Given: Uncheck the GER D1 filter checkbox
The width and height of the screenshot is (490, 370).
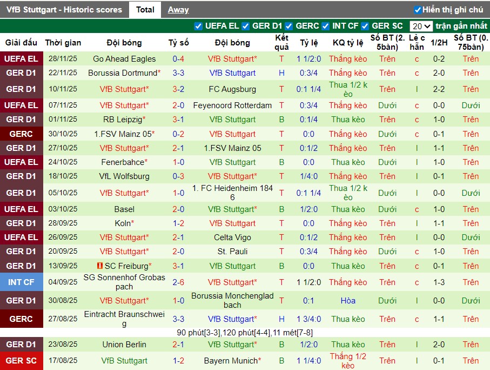Looking at the screenshot, I should click(245, 25).
